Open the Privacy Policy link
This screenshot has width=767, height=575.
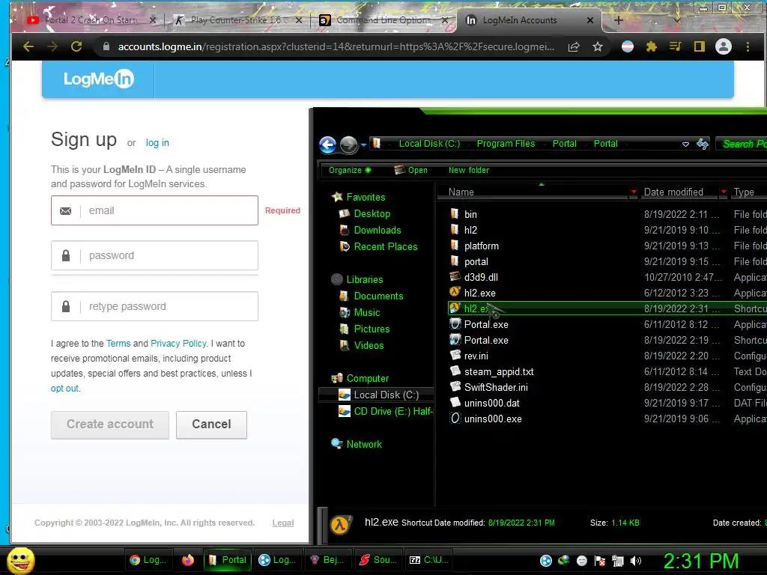pos(178,344)
